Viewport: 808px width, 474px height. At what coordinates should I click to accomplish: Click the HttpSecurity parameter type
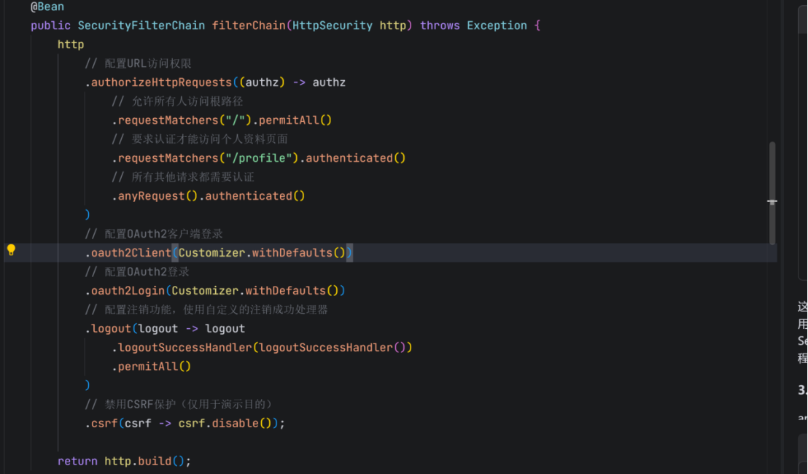tap(333, 26)
